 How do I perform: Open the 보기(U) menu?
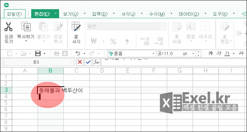pyautogui.click(x=71, y=14)
